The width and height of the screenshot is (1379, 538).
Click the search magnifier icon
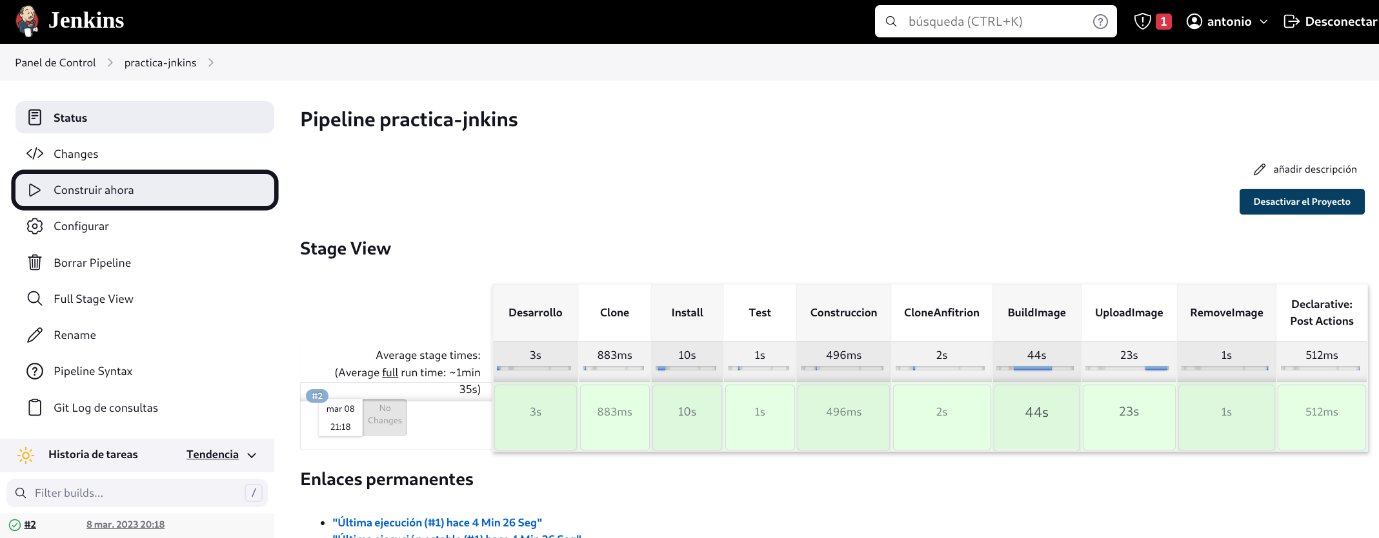(x=891, y=21)
